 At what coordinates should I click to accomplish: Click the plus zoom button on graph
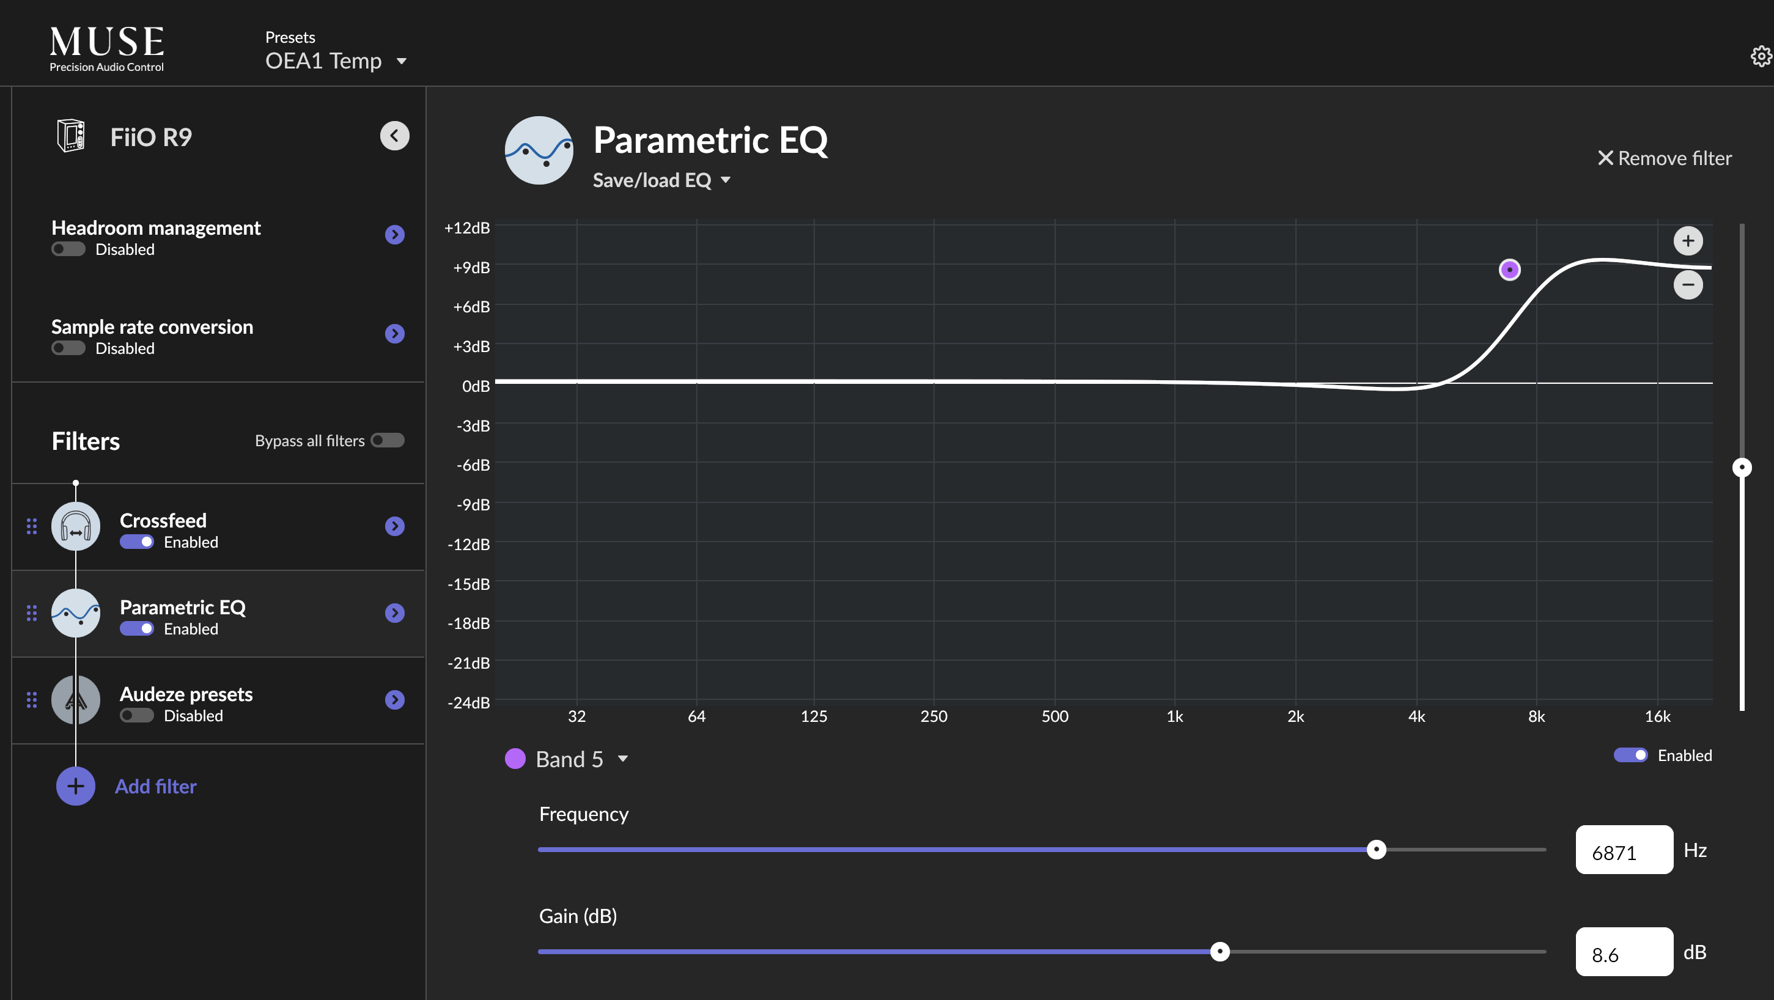coord(1687,241)
